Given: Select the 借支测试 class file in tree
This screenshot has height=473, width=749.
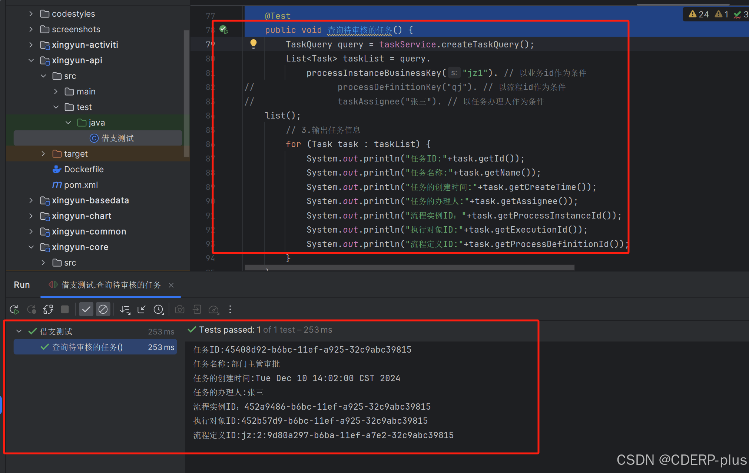Looking at the screenshot, I should (117, 138).
